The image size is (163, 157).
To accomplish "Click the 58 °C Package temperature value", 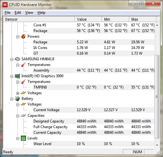I will 88,31.
